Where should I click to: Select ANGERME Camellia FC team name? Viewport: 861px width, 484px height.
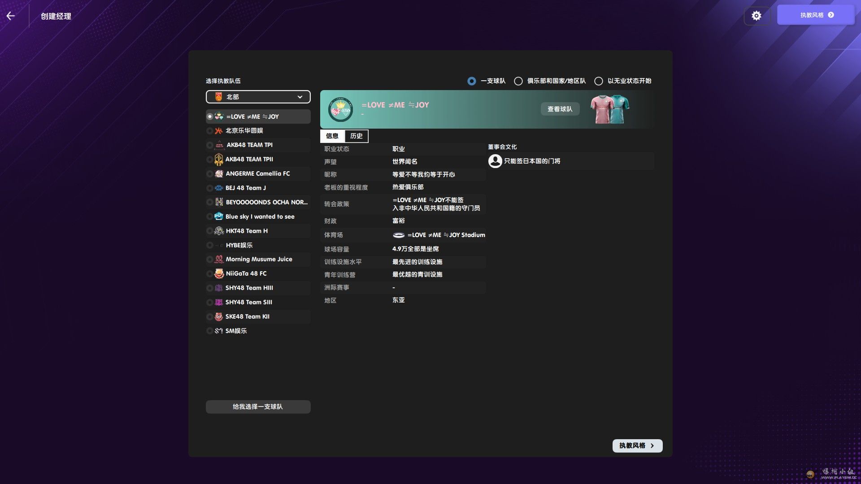(x=258, y=174)
